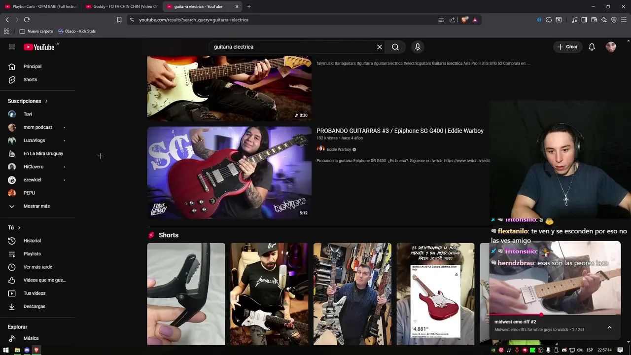Open the 0Laco - Kick Stats bookmark
Screen dimensions: 631x355
coord(77,31)
